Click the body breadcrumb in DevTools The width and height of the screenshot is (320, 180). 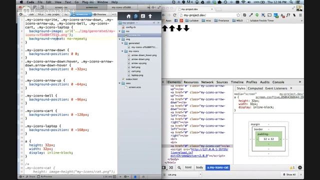199,167
